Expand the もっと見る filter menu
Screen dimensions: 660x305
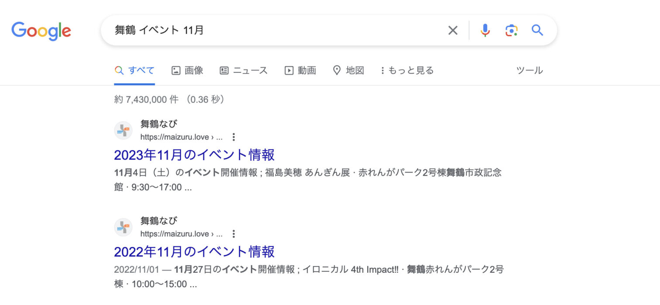pos(407,71)
